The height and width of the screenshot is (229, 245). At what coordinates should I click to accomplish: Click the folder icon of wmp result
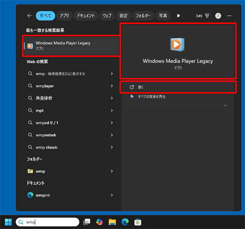tap(30, 171)
